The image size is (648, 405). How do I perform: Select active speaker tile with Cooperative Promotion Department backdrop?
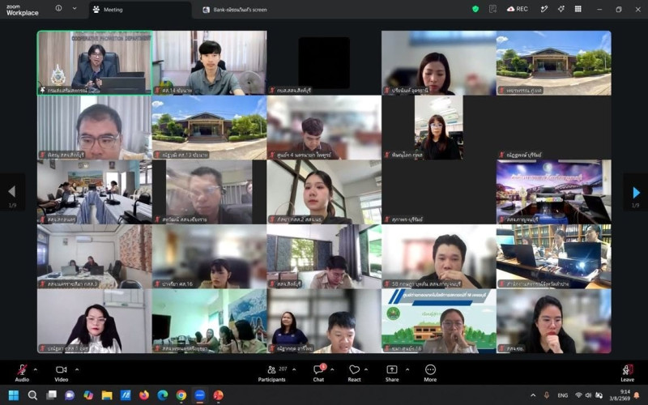(x=95, y=63)
